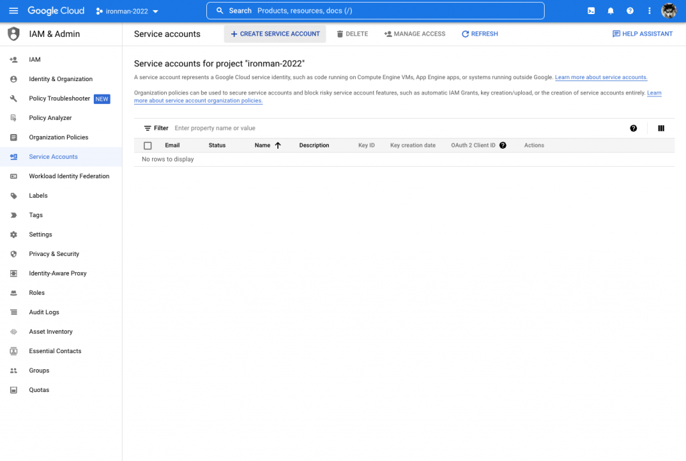
Task: Open the ironman-2022 project selector dropdown
Action: point(127,11)
